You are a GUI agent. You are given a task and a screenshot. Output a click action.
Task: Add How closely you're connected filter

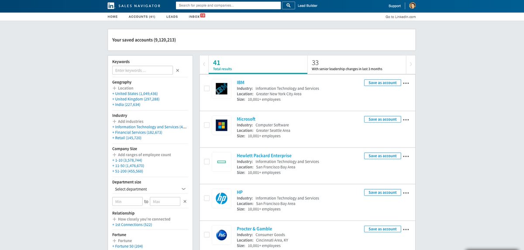[x=141, y=219]
